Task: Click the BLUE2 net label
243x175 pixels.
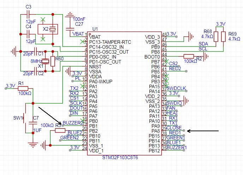Action: (75, 133)
